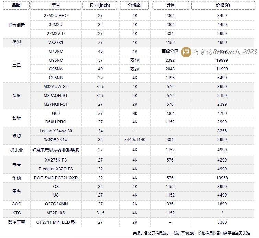Select the 联合创新 brand cell
Image resolution: width=259 pixels, height=238 pixels.
coord(16,25)
